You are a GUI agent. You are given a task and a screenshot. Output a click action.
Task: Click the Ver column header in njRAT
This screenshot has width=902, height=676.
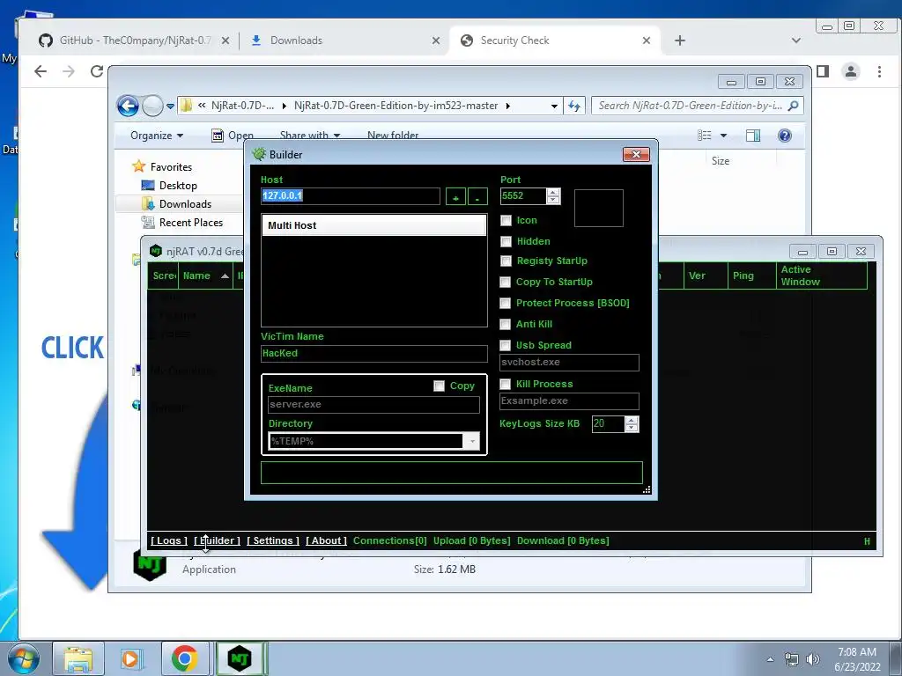pos(706,276)
